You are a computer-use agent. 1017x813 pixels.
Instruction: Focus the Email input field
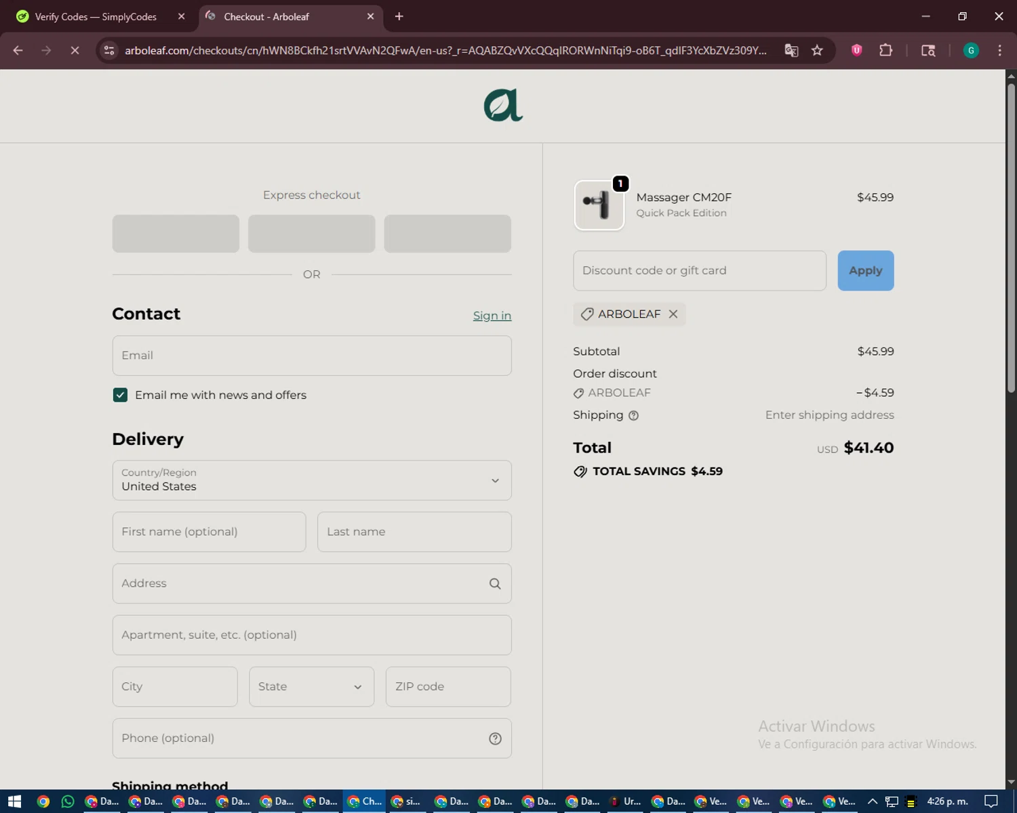tap(312, 356)
